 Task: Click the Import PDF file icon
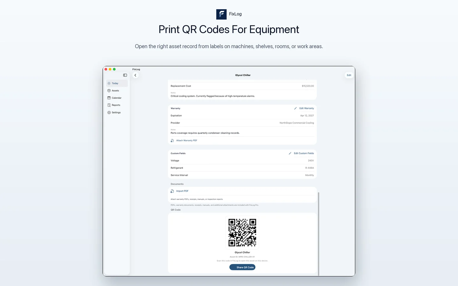click(172, 191)
